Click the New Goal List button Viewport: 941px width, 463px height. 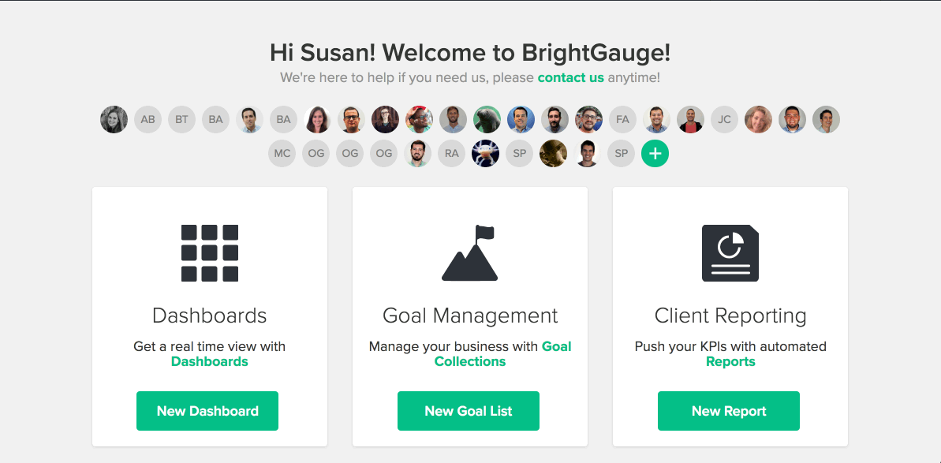coord(468,411)
